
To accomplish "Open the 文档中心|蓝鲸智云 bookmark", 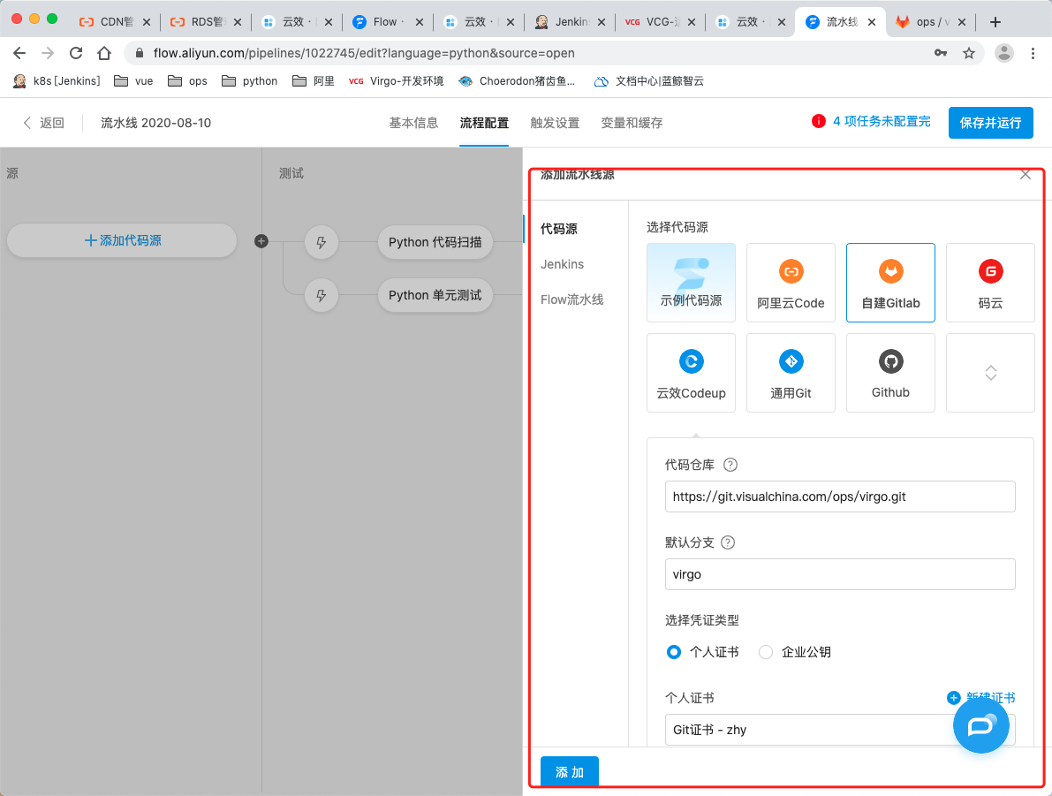I will pyautogui.click(x=649, y=81).
